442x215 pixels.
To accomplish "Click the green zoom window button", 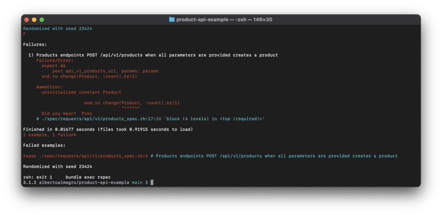I will click(42, 20).
